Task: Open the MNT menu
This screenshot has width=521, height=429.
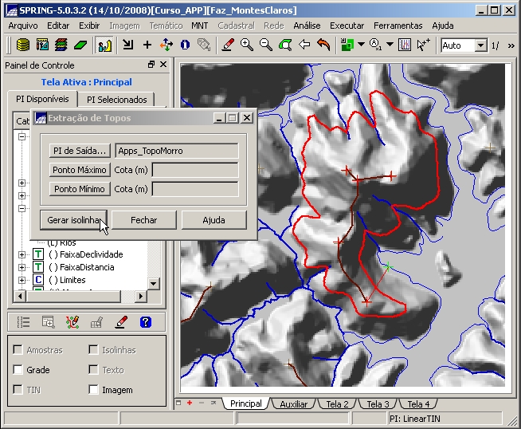Action: [x=200, y=26]
